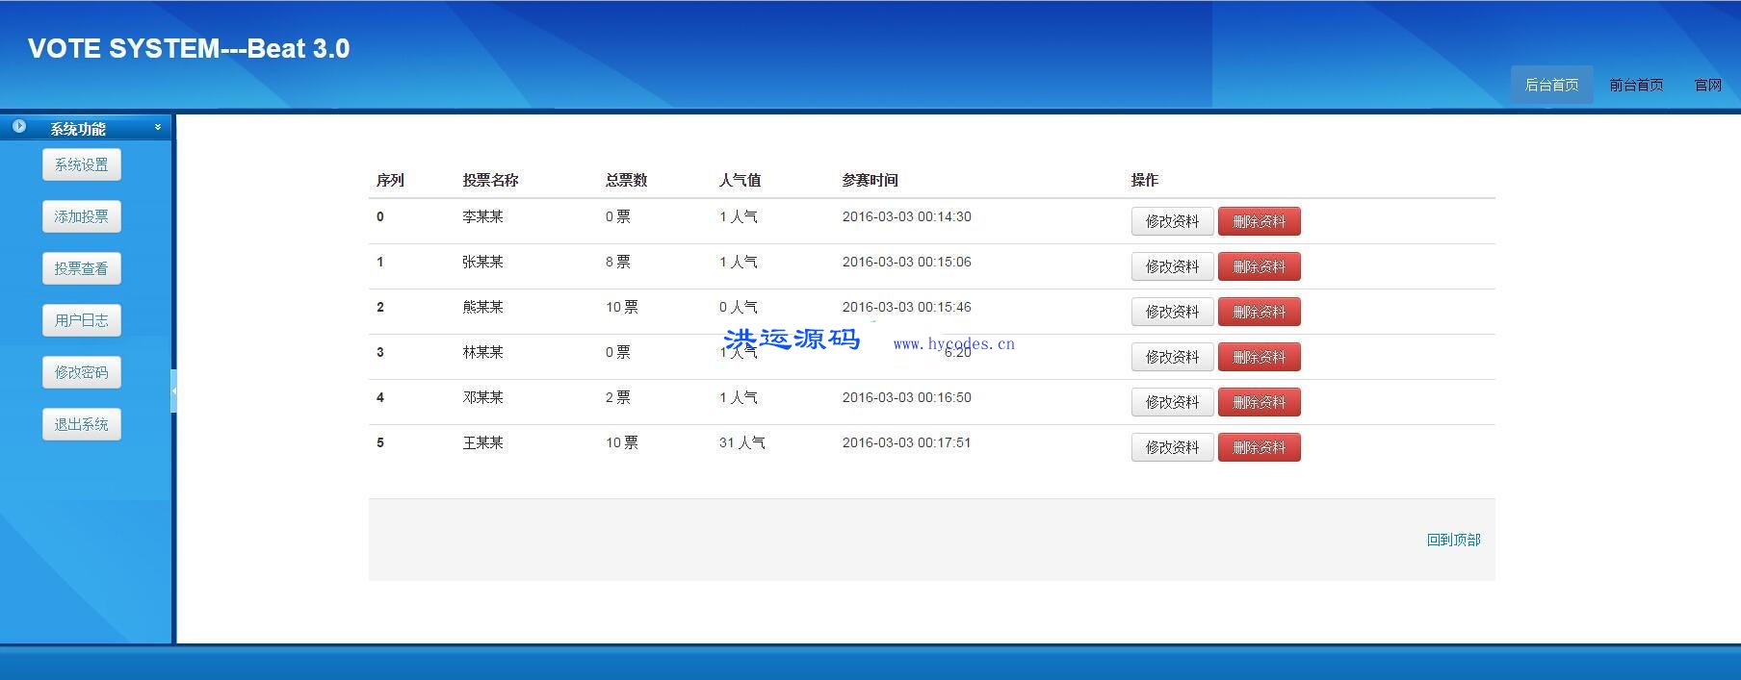The image size is (1741, 680).
Task: Select the name 林某某
Action: pyautogui.click(x=482, y=352)
